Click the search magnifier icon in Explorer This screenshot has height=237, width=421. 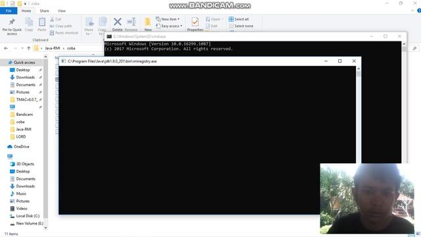[x=414, y=48]
